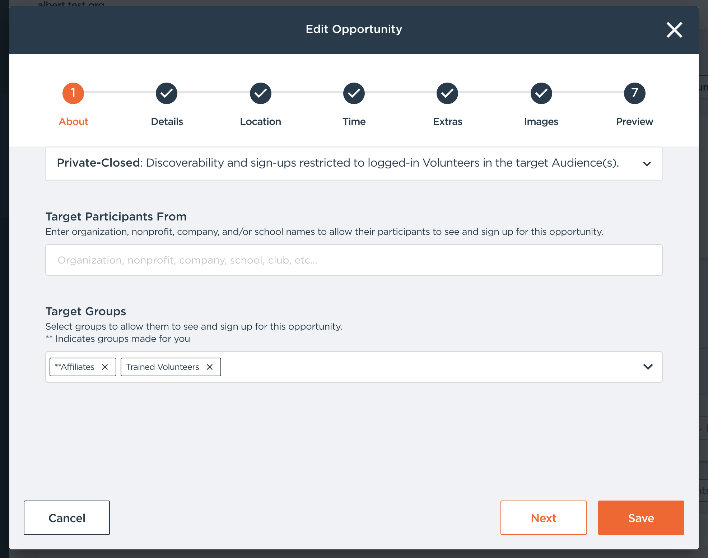The image size is (708, 558).
Task: Click the Time step checkmark circle
Action: tap(354, 93)
